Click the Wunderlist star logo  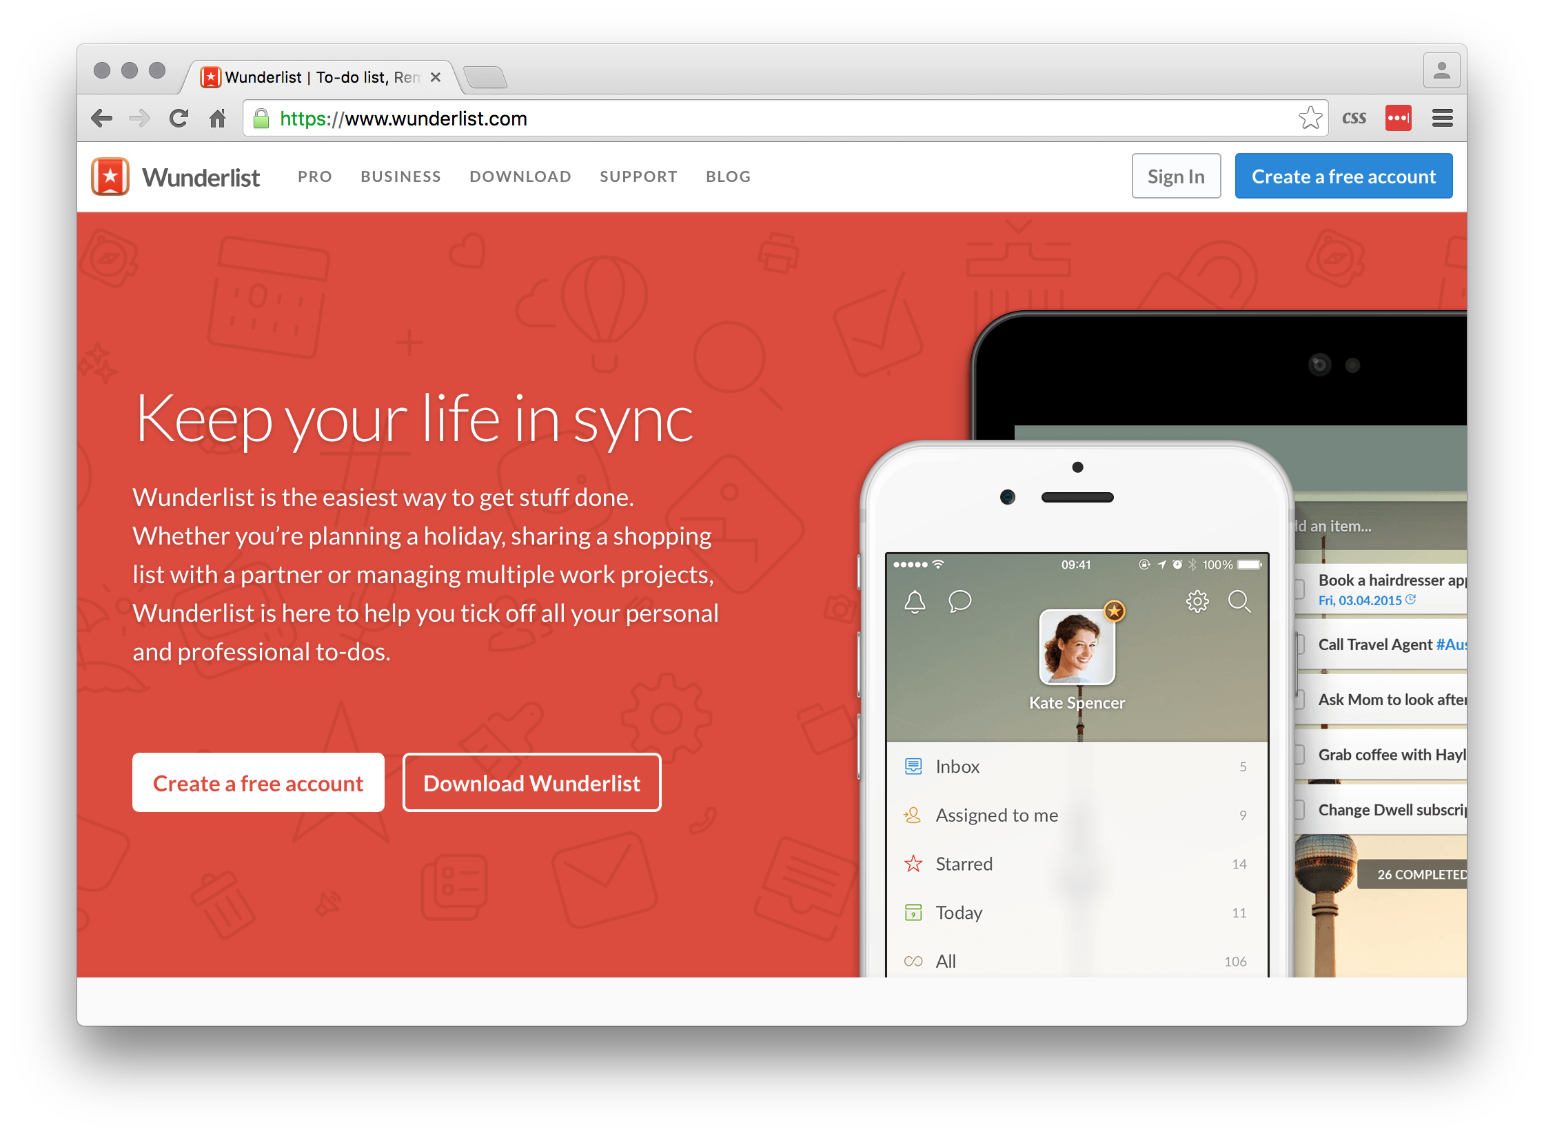click(x=110, y=176)
